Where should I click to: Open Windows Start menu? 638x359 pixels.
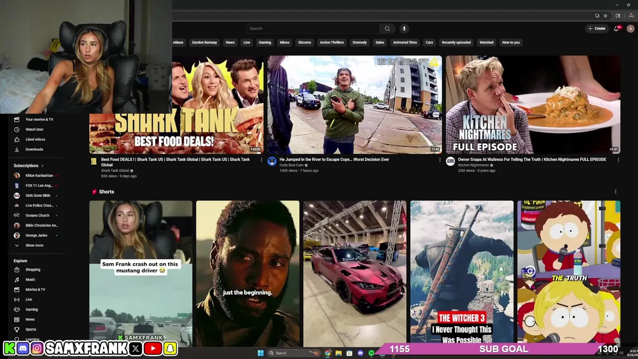260,353
